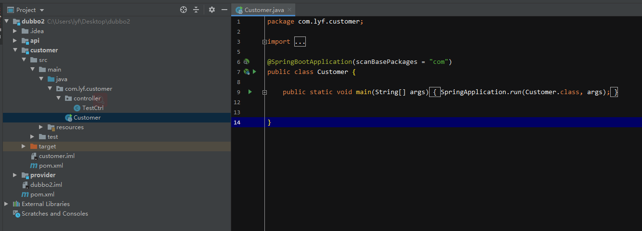Click the resources folder icon
This screenshot has width=642, height=231.
51,127
